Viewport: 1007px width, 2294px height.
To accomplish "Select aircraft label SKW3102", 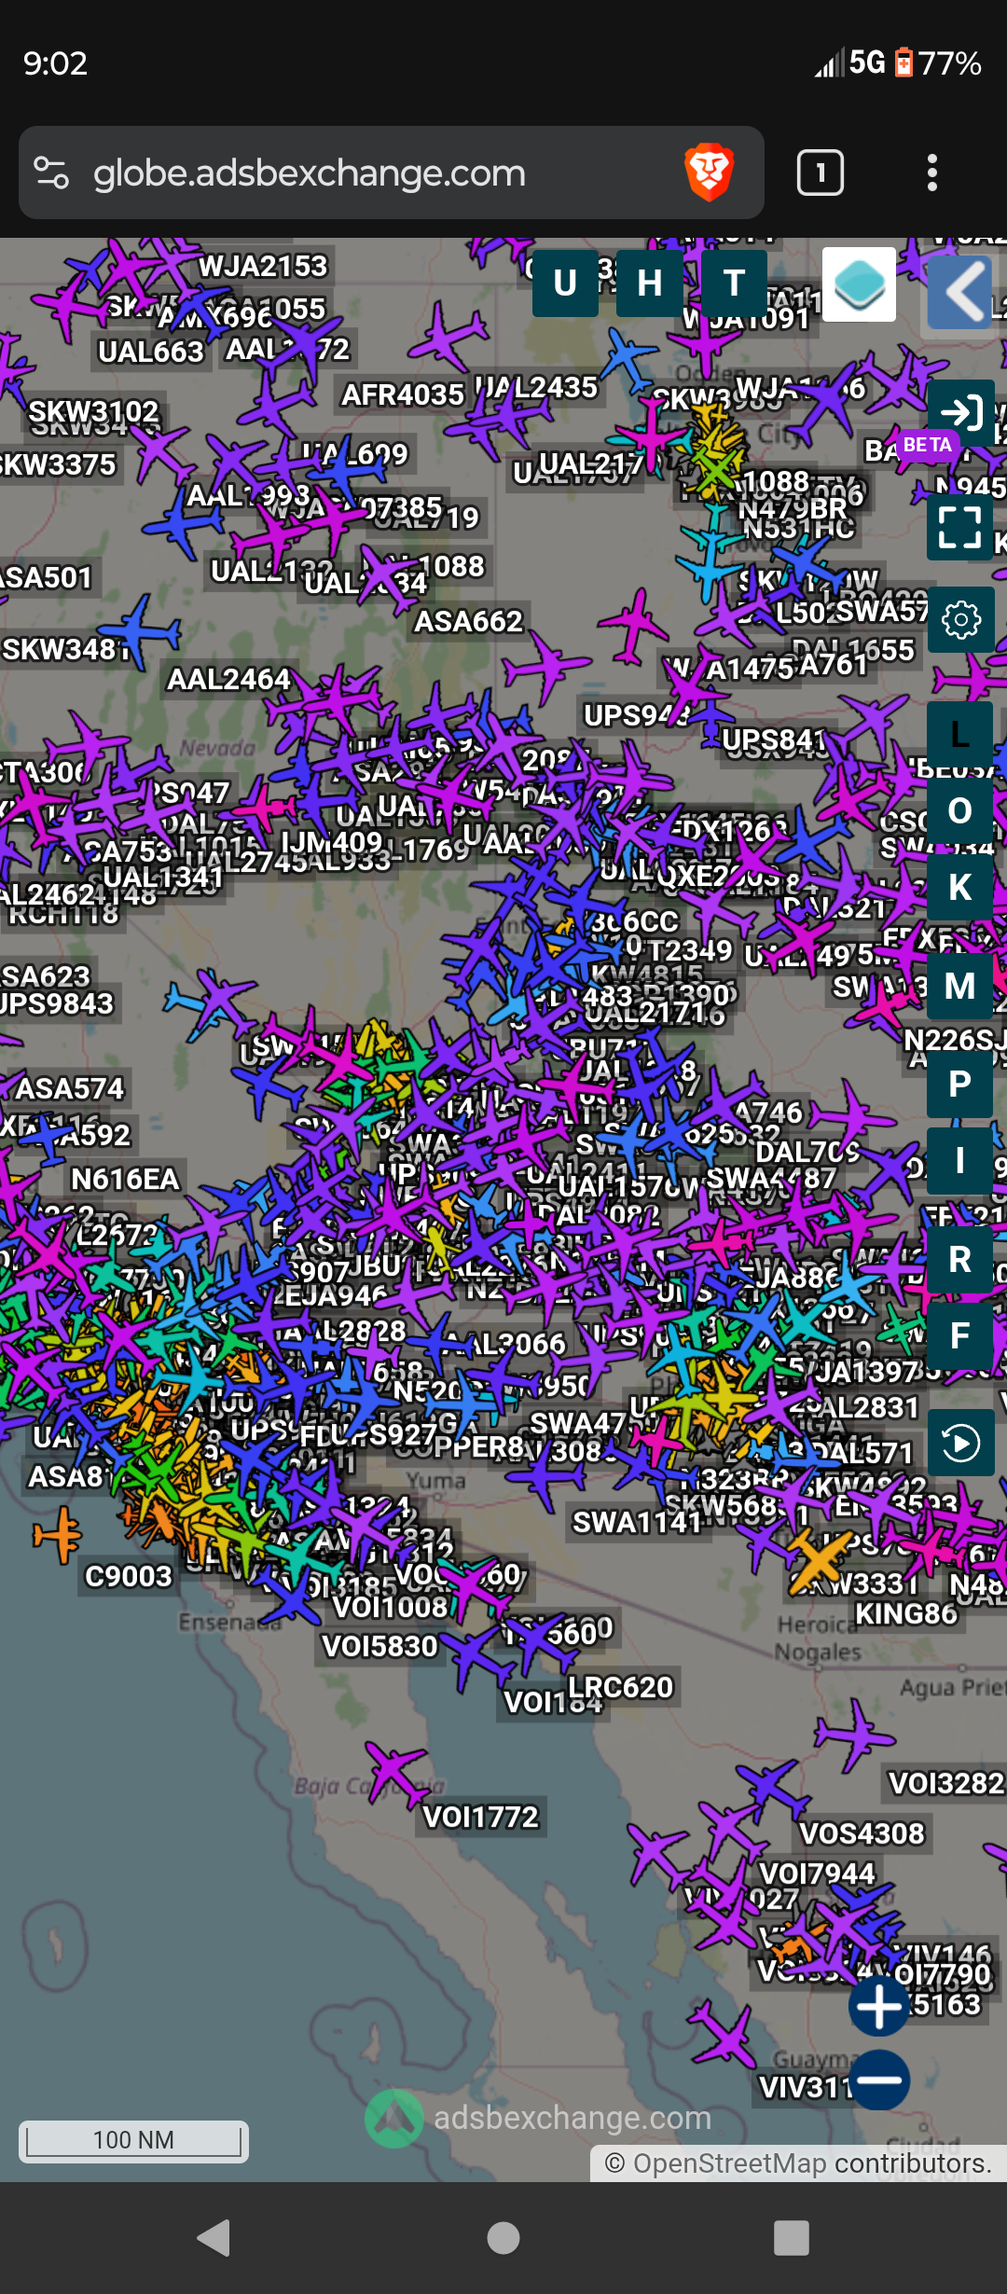I will coord(94,411).
